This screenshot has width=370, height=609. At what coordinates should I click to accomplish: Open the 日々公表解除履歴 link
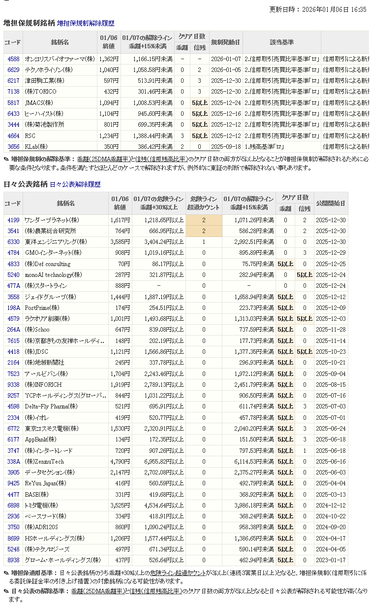75,184
